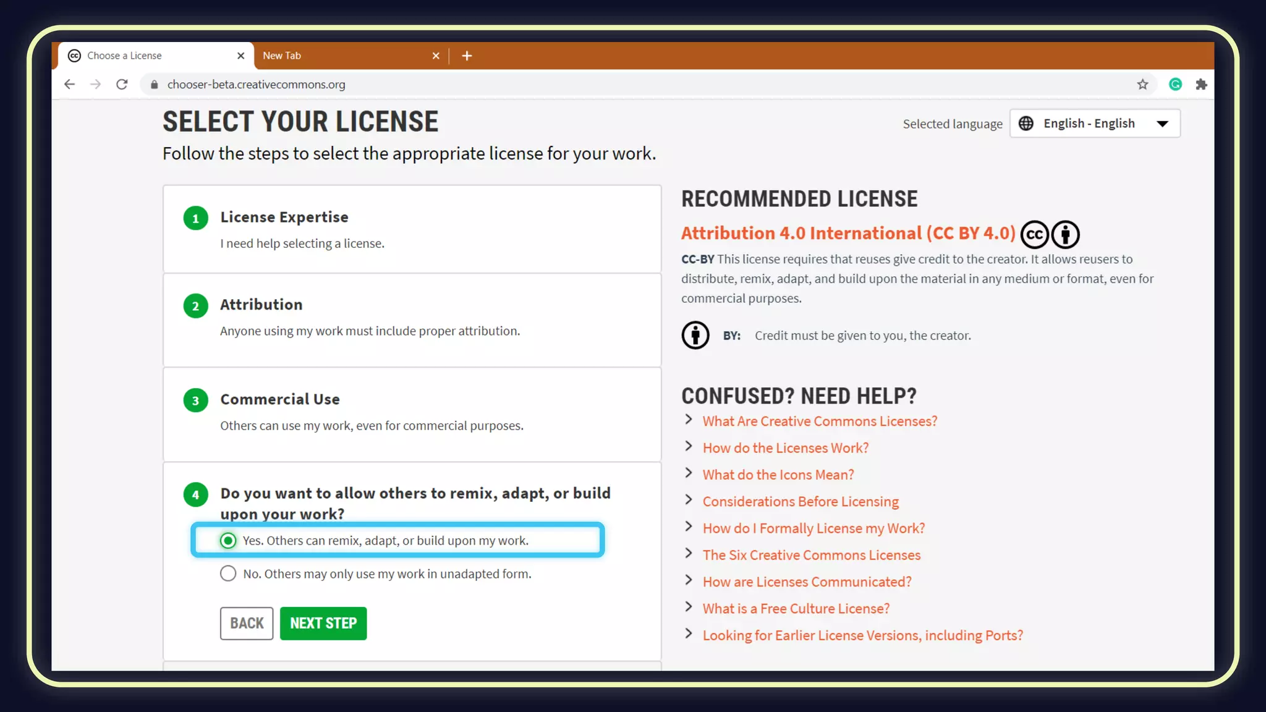Viewport: 1266px width, 712px height.
Task: Expand the 'What do the Icons Mean?' chevron
Action: 689,473
